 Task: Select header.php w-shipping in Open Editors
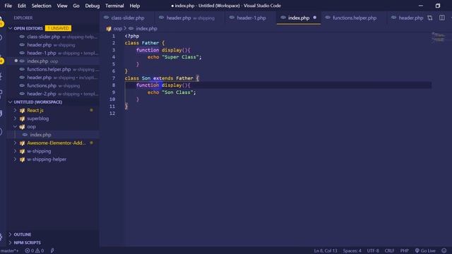point(53,45)
